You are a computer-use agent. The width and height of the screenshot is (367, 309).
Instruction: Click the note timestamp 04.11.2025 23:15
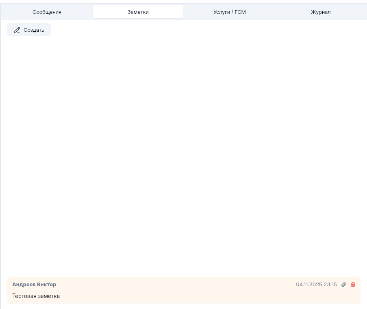pos(316,285)
